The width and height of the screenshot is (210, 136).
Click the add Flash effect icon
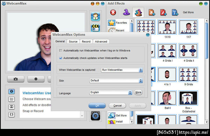(163, 12)
